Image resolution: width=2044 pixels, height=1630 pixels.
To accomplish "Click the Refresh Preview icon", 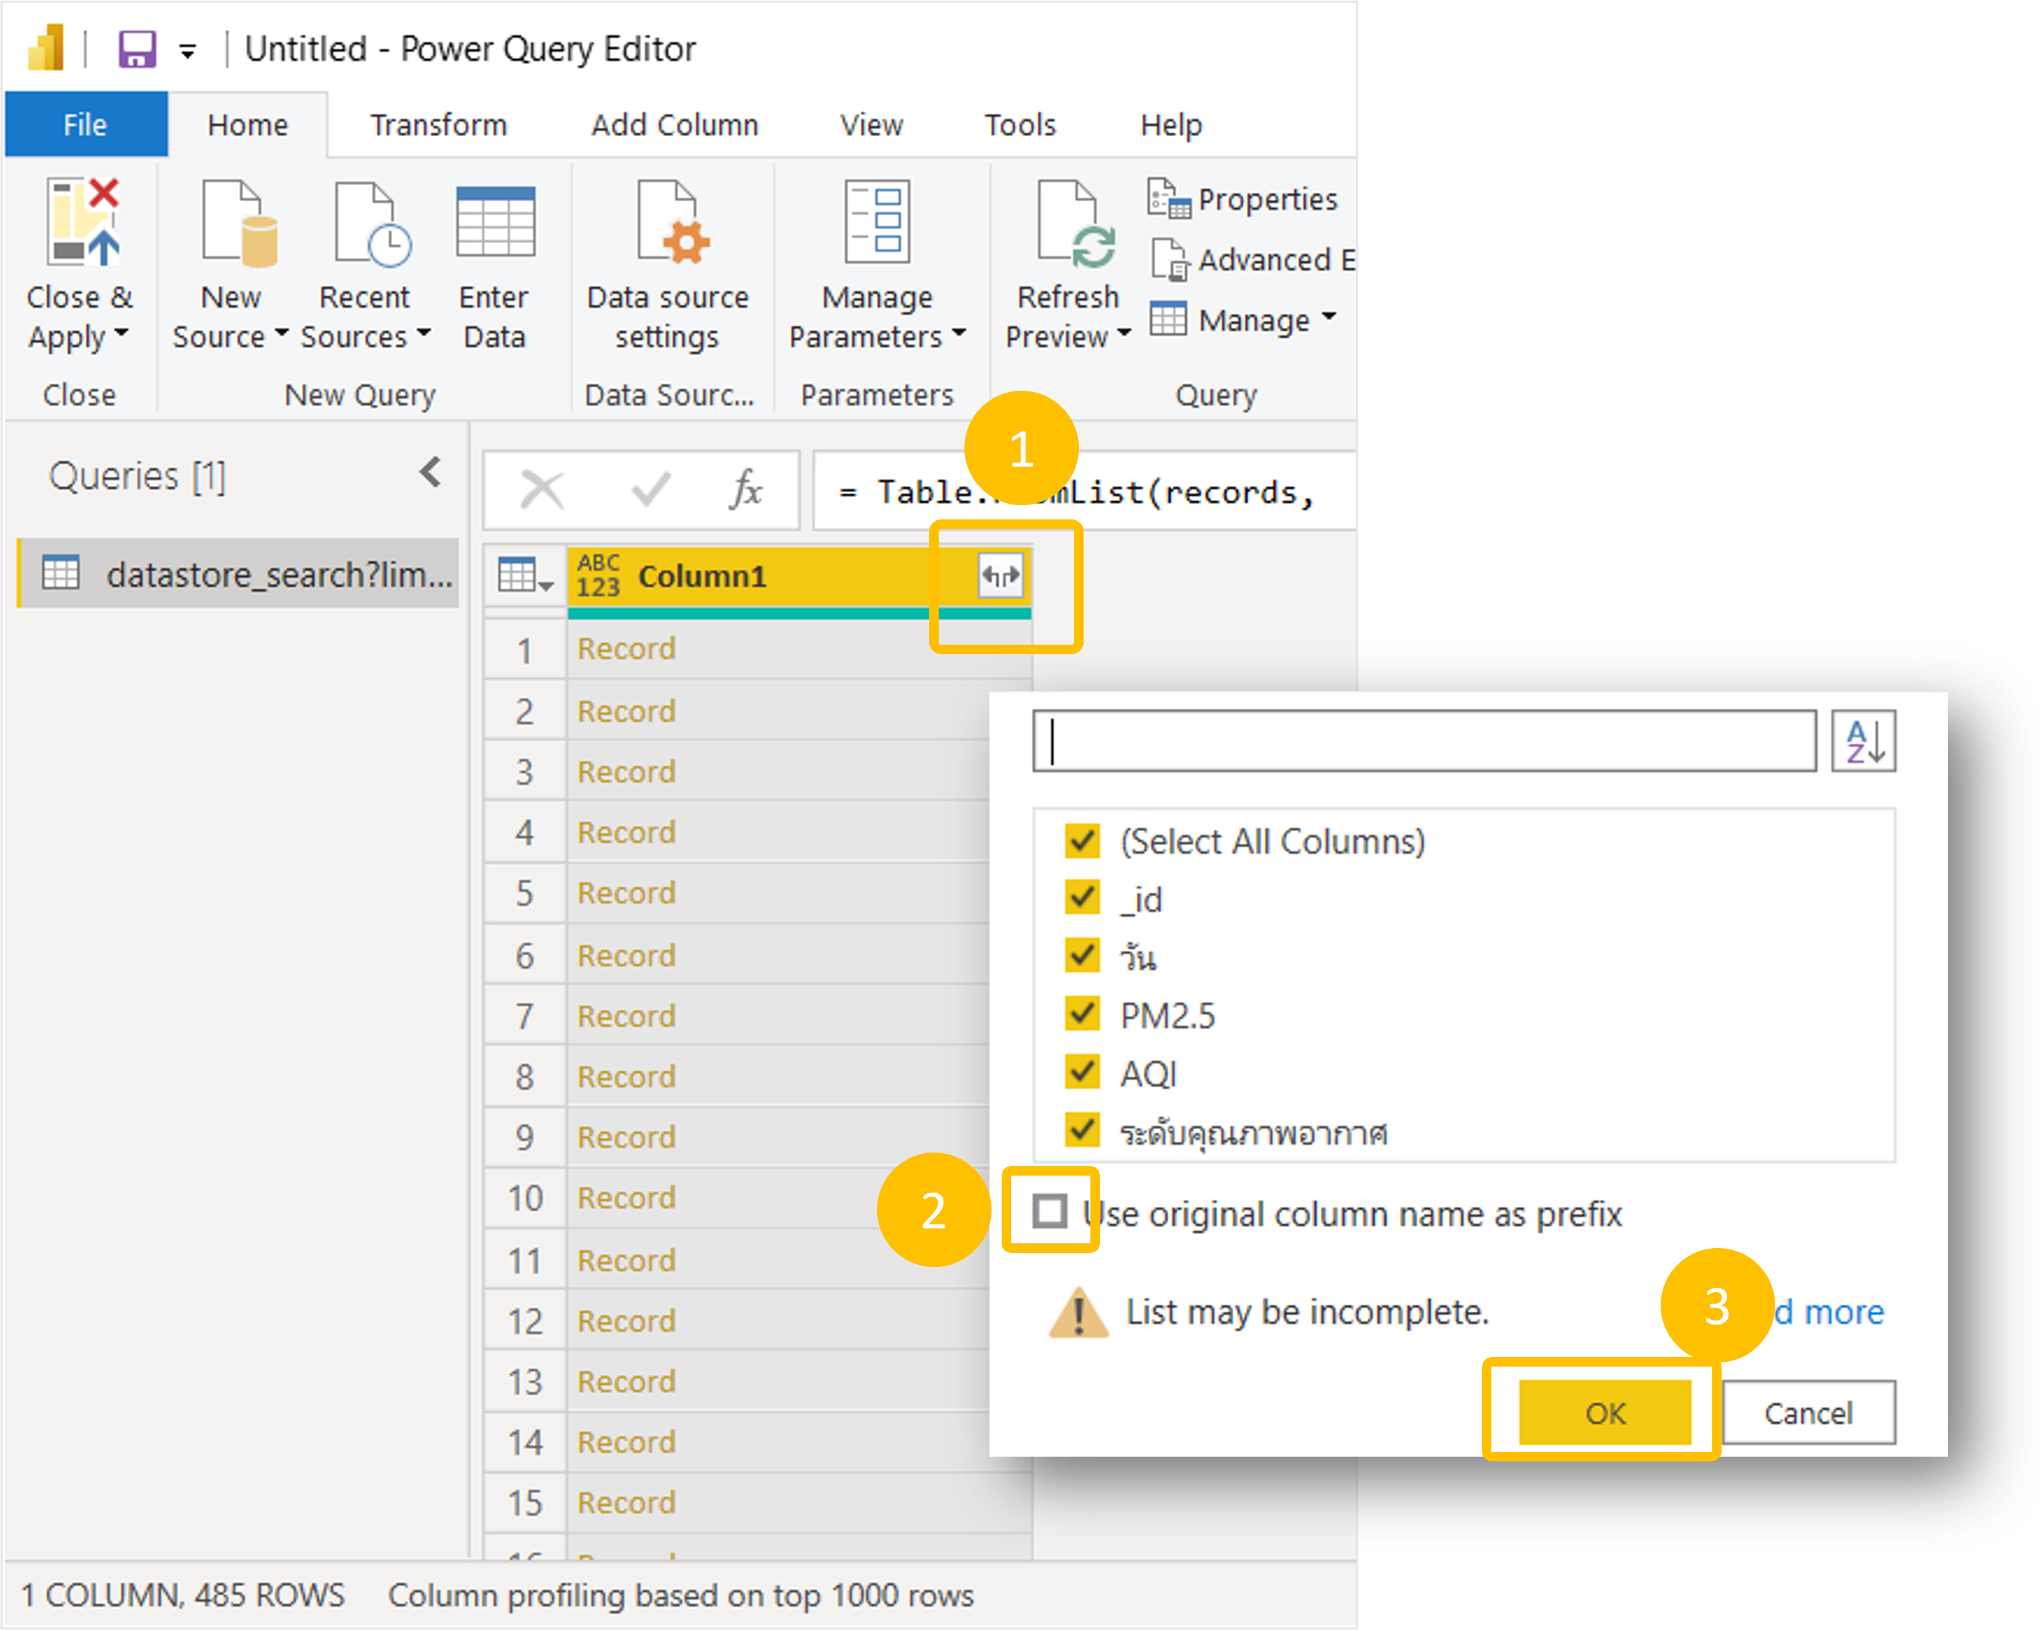I will click(x=1076, y=223).
